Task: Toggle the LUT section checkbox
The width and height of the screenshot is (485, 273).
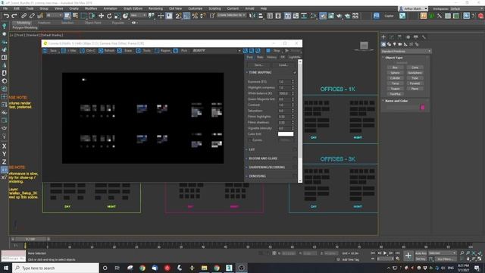Action: (295, 149)
